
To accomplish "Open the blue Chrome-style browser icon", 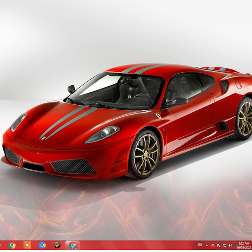I will coord(42,245).
